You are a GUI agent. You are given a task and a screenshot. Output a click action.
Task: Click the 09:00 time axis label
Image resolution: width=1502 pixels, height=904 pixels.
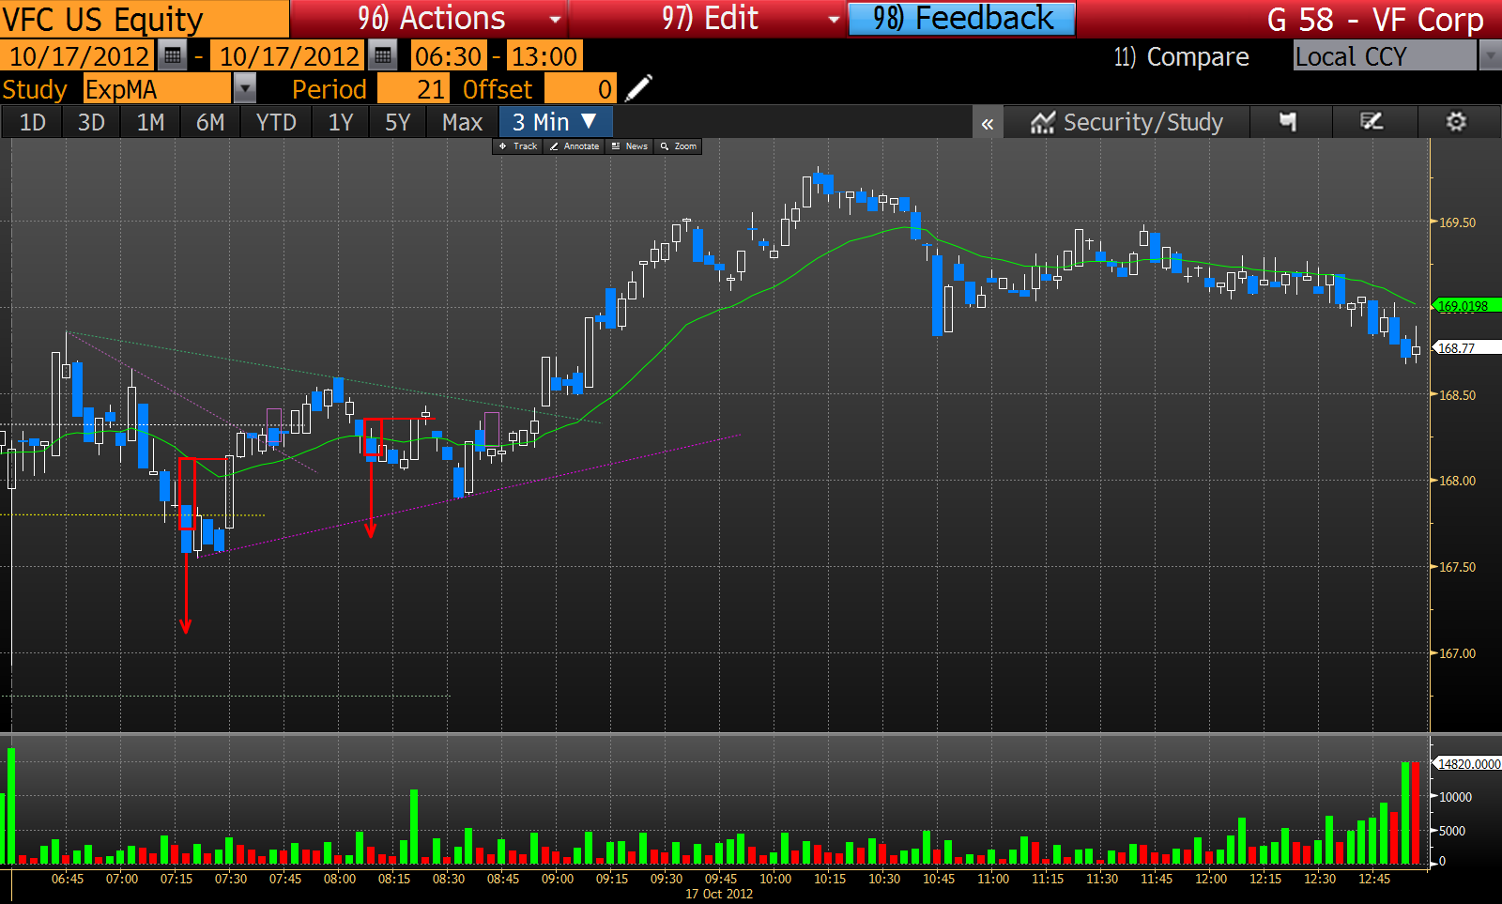(558, 879)
